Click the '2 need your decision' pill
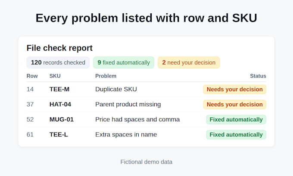This screenshot has width=293, height=176. (x=189, y=62)
